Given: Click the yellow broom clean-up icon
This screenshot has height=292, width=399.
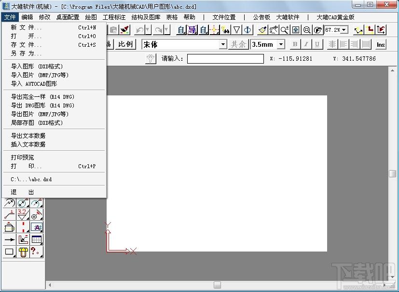Looking at the screenshot, I should (262, 30).
